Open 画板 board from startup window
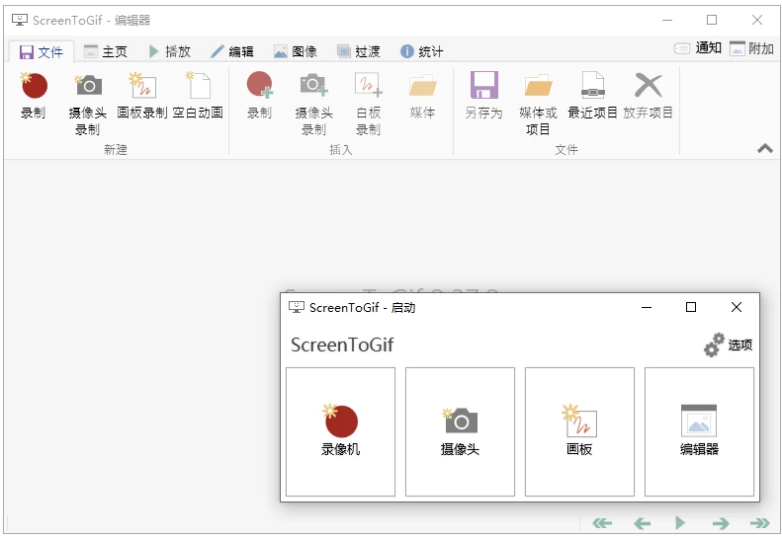Image resolution: width=782 pixels, height=538 pixels. (579, 431)
